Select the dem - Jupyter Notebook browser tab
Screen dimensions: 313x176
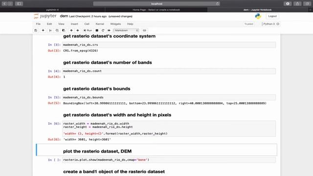[258, 10]
